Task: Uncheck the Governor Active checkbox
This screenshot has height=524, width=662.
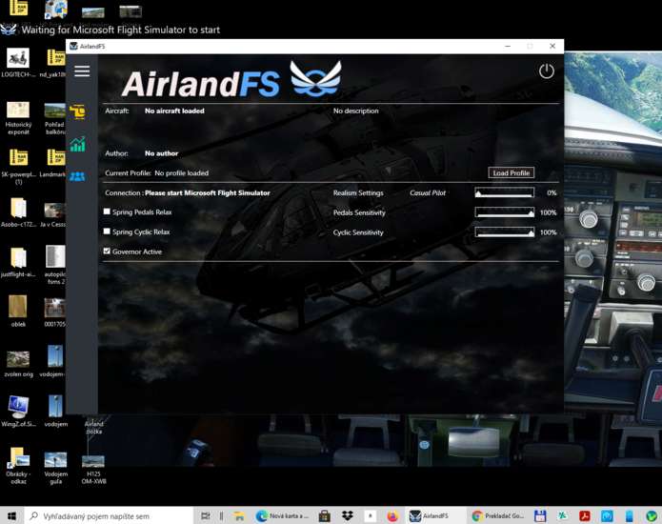Action: coord(107,252)
